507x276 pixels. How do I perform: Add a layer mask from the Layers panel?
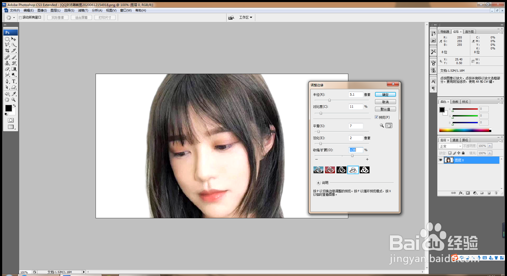tap(468, 193)
